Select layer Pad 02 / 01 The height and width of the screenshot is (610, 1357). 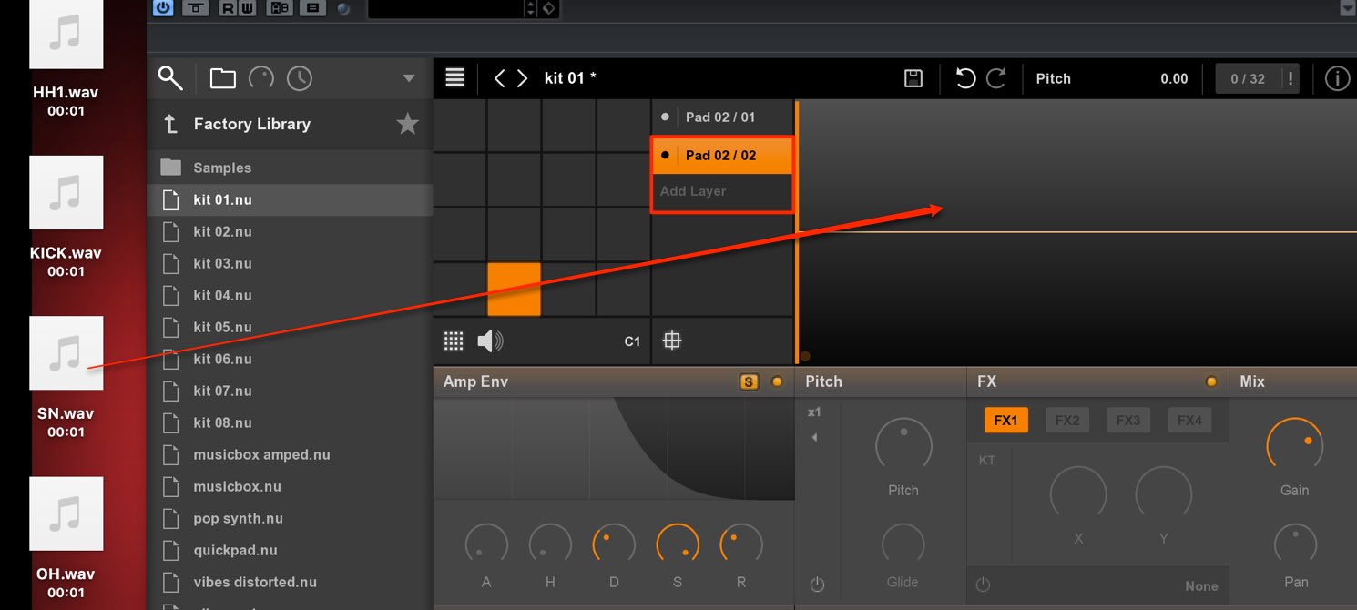pos(722,117)
